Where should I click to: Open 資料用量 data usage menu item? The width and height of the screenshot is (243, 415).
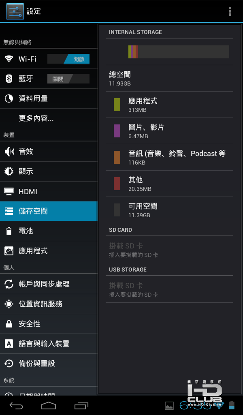pos(49,98)
